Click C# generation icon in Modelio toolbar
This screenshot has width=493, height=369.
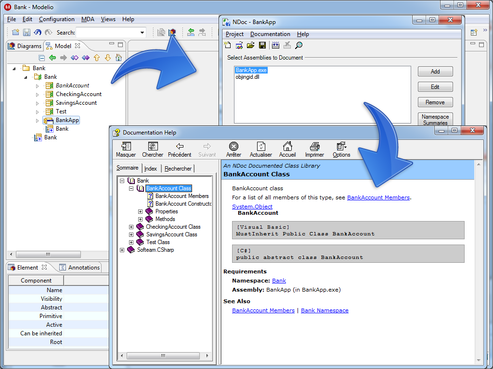(x=172, y=32)
